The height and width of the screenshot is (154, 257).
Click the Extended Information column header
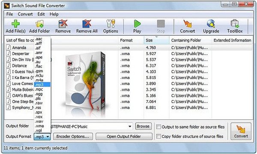click(x=232, y=40)
